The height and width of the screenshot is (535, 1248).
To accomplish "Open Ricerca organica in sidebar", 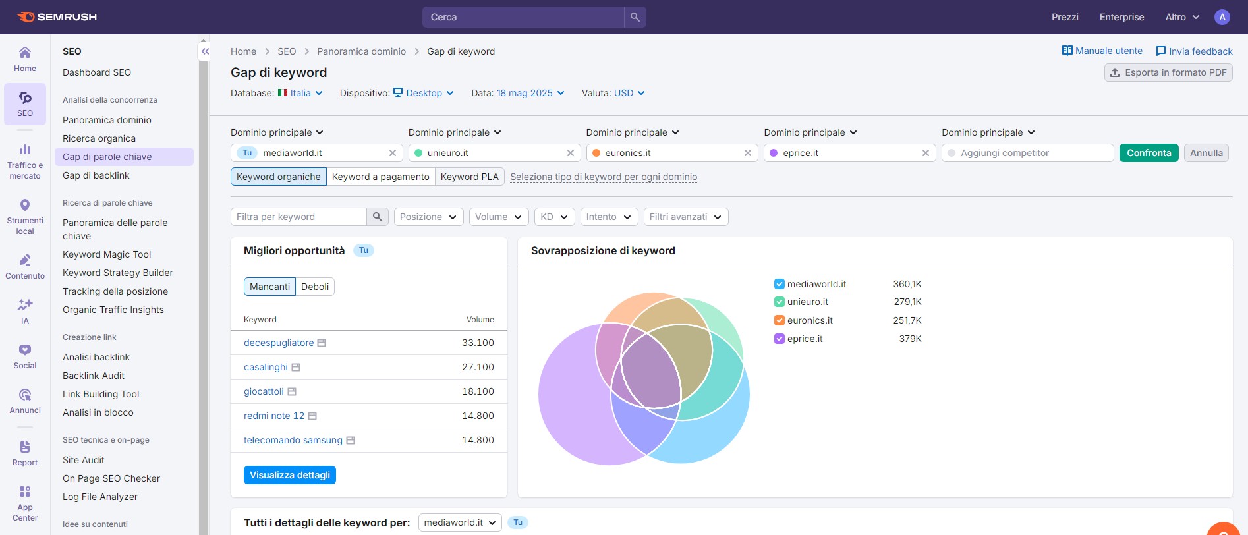I will (99, 138).
